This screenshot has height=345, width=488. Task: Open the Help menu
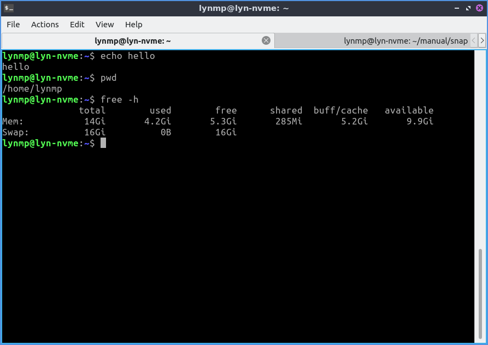coord(133,25)
